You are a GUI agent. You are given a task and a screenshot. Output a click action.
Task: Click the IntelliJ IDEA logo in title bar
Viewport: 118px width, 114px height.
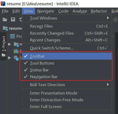[3, 4]
